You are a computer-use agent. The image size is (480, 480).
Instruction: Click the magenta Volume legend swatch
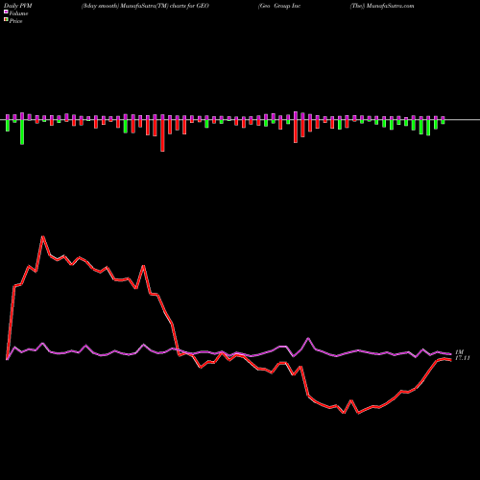pos(6,12)
